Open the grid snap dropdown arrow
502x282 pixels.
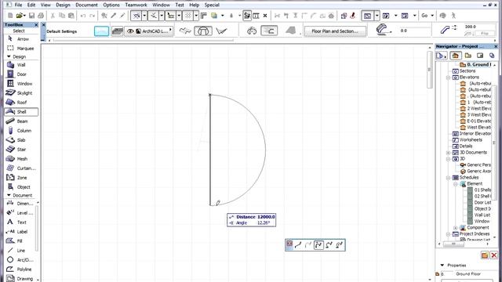tap(196, 16)
